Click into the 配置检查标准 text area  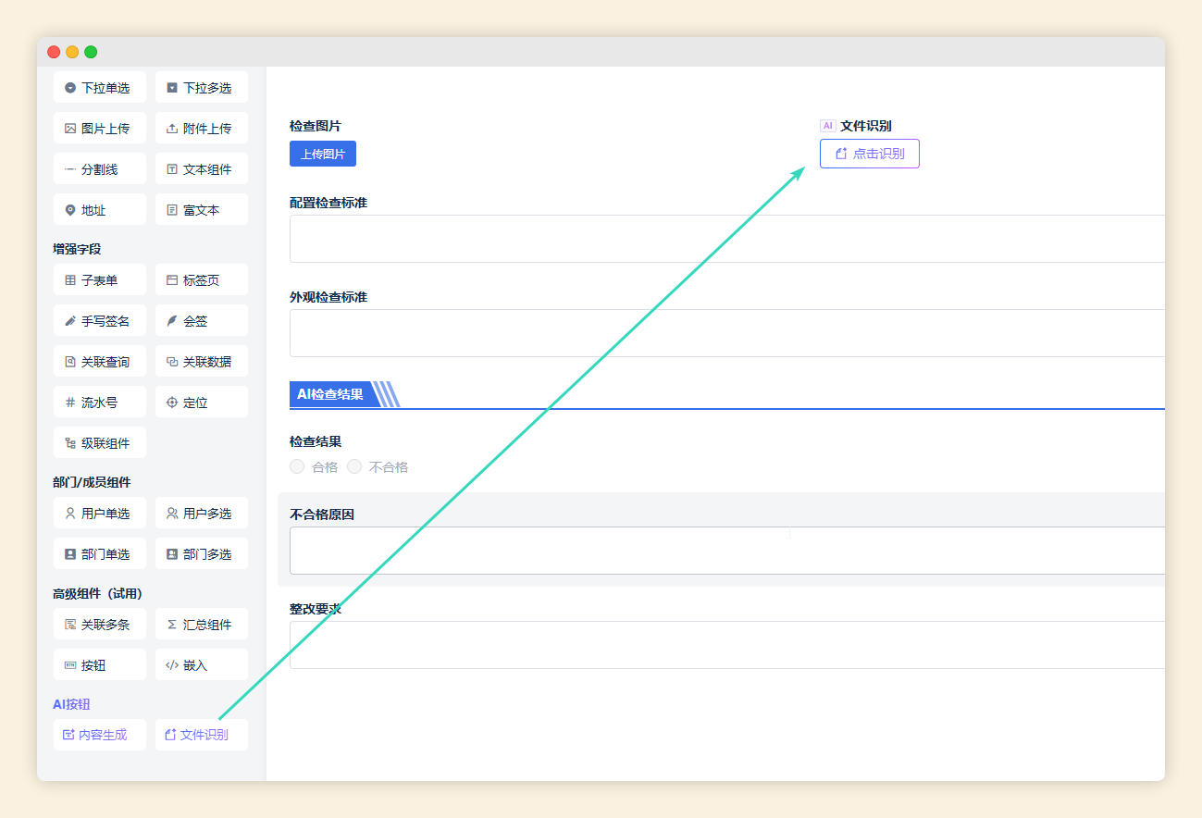(x=727, y=239)
